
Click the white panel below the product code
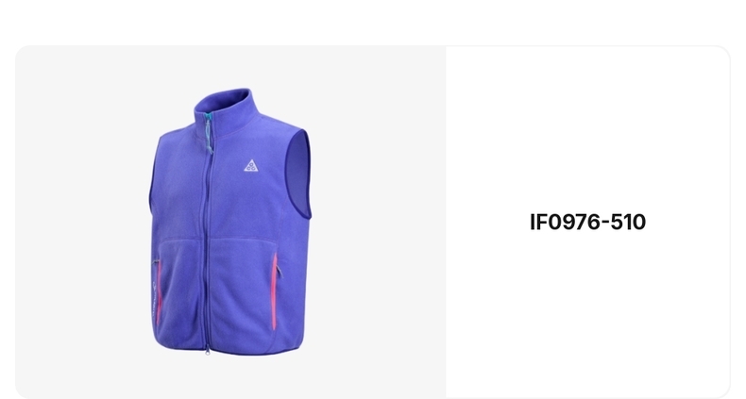[x=587, y=313]
